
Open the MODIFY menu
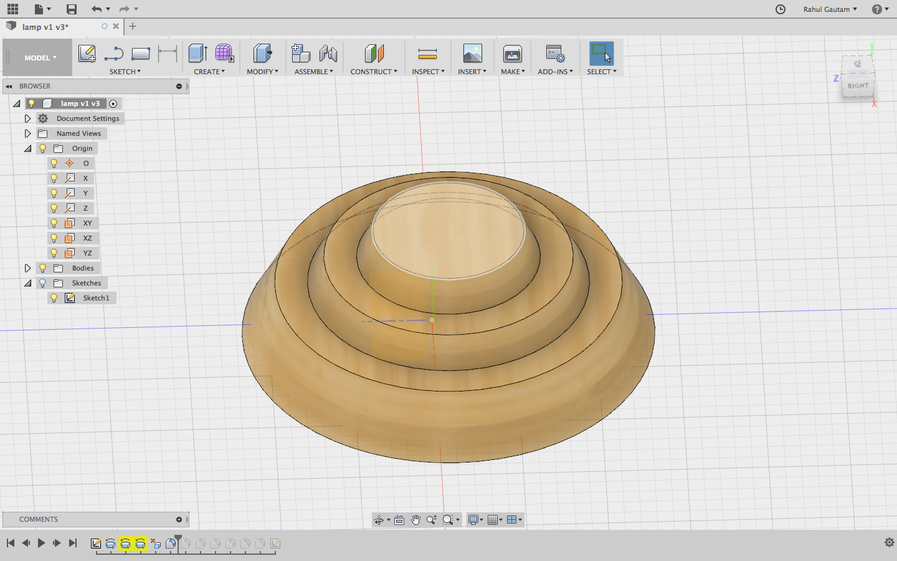263,72
